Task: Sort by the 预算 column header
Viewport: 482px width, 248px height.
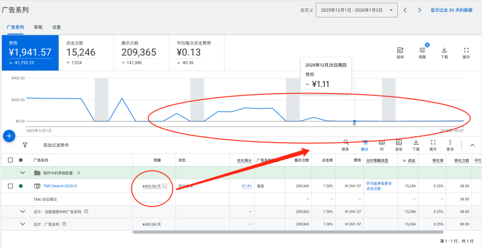Action: pos(157,160)
